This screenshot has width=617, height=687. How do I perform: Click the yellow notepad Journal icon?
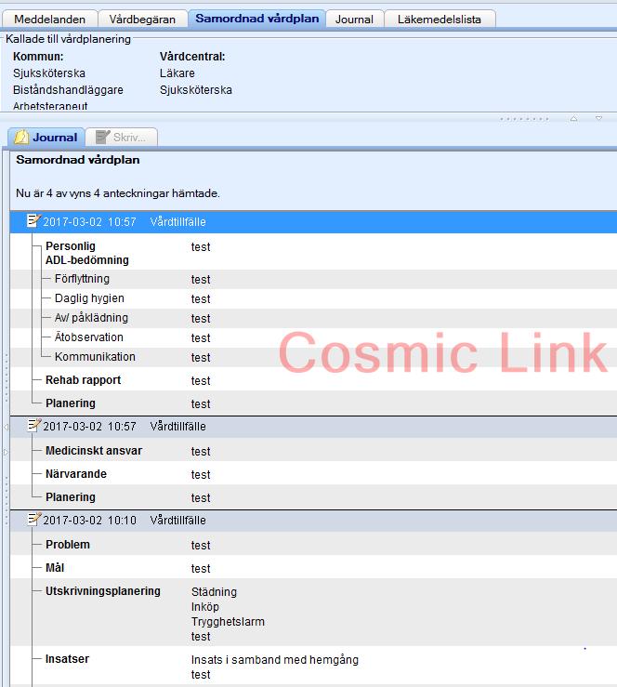(21, 138)
